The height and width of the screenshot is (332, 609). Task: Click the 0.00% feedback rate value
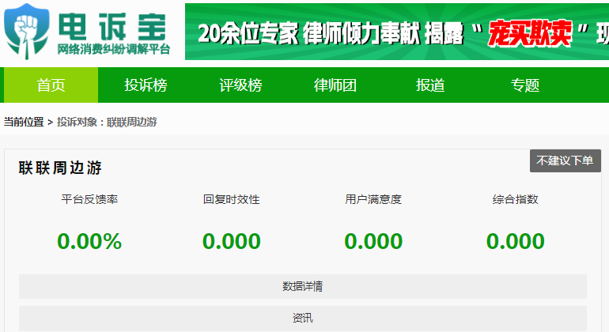(89, 241)
